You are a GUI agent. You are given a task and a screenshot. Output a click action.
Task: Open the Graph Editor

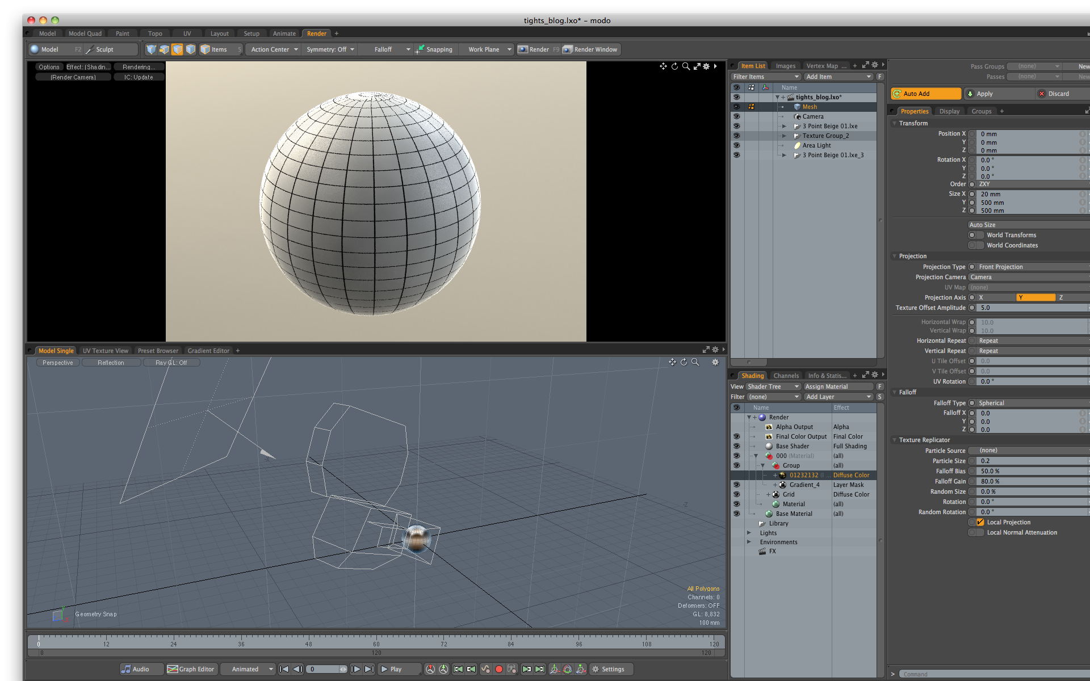pyautogui.click(x=191, y=669)
